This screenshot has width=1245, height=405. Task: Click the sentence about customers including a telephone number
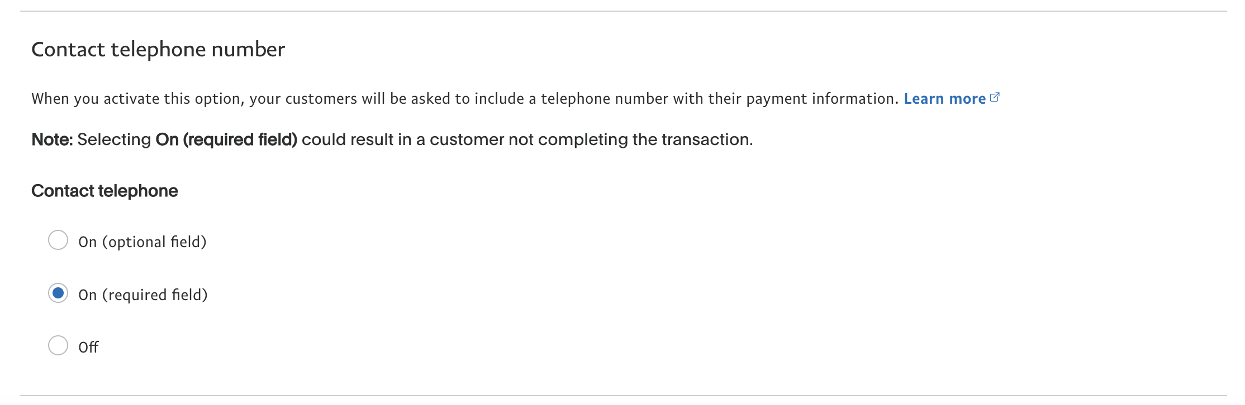pos(465,99)
